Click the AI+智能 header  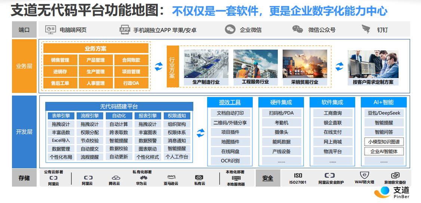[x=384, y=102]
